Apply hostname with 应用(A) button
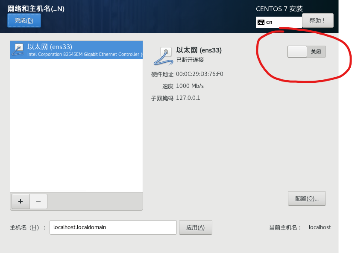Viewport: 352px width, 253px height. tap(196, 227)
